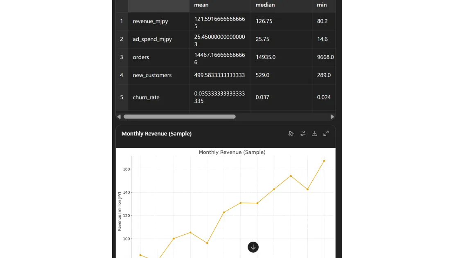Click the horizontal table scrollbar thumb
This screenshot has width=458, height=258.
[179, 117]
